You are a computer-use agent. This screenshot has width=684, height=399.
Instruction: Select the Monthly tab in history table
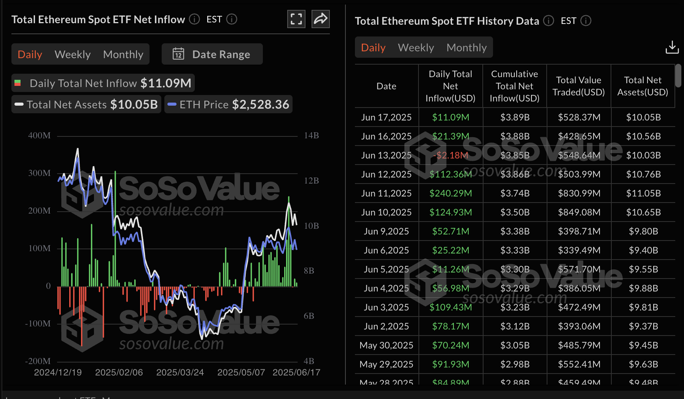[466, 47]
